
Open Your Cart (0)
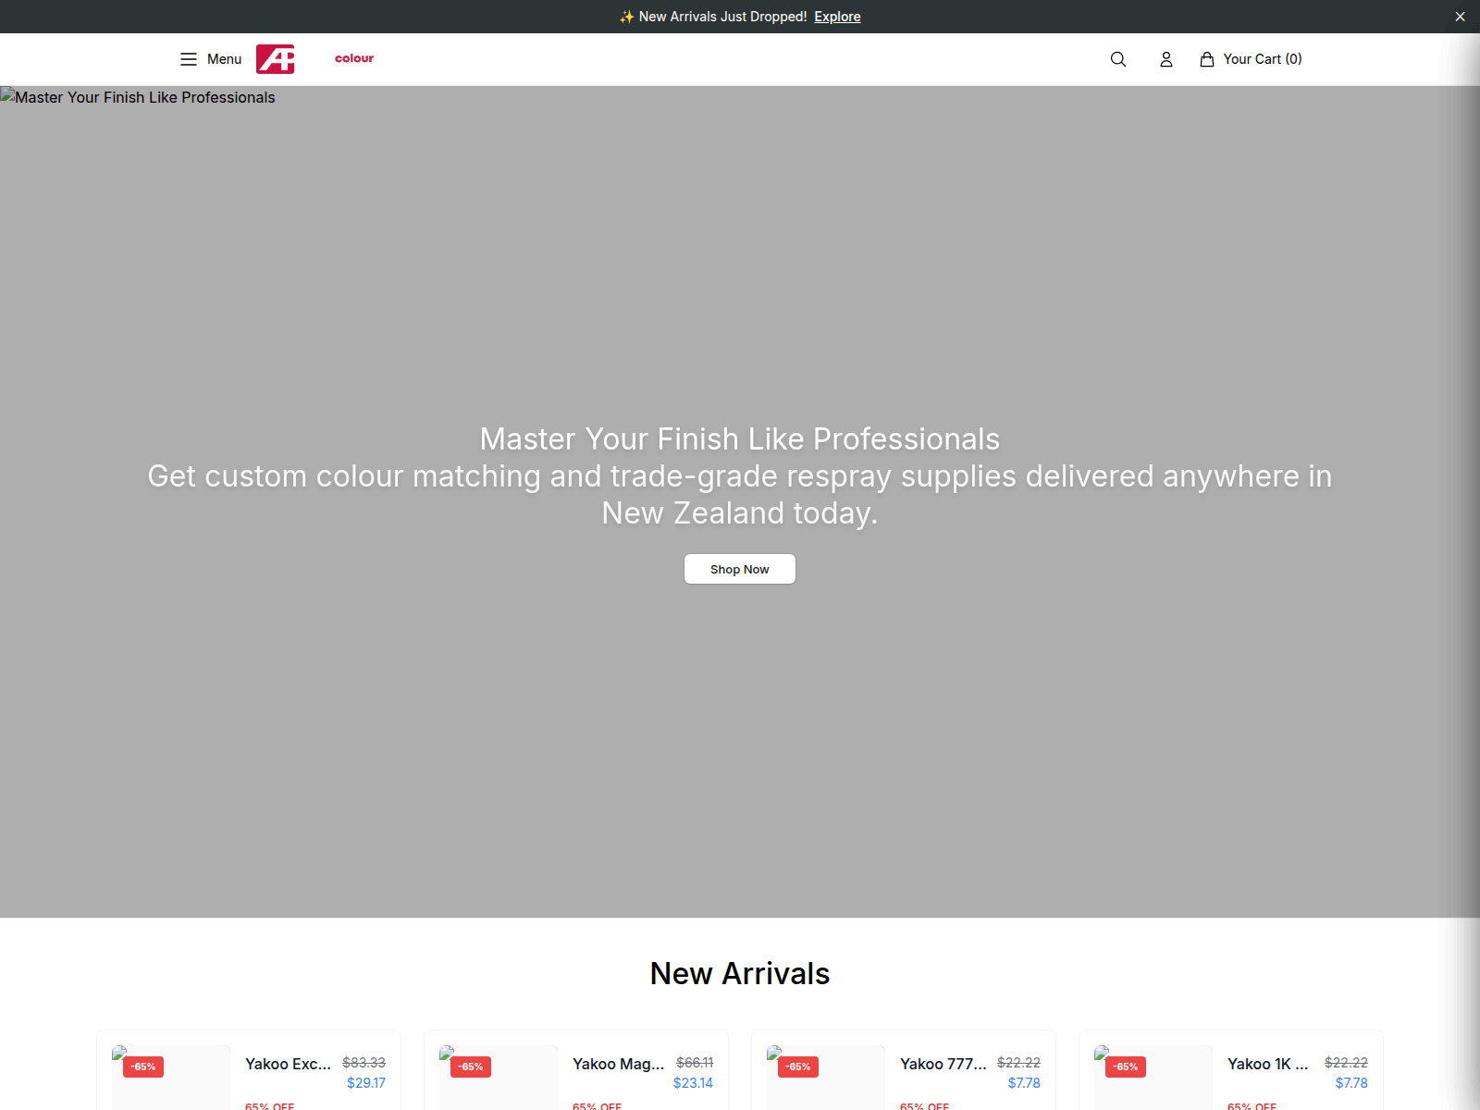point(1251,59)
